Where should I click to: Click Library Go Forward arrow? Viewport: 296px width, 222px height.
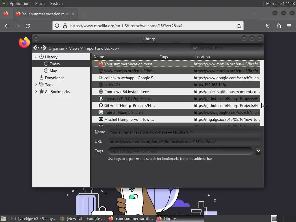[44, 48]
